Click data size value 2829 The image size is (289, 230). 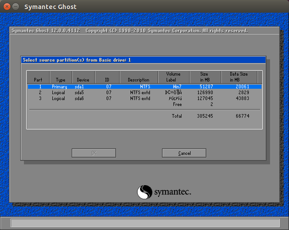coord(244,92)
